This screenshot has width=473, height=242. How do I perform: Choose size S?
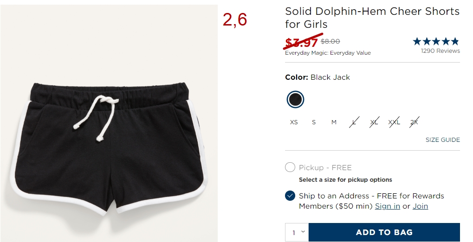tap(314, 122)
